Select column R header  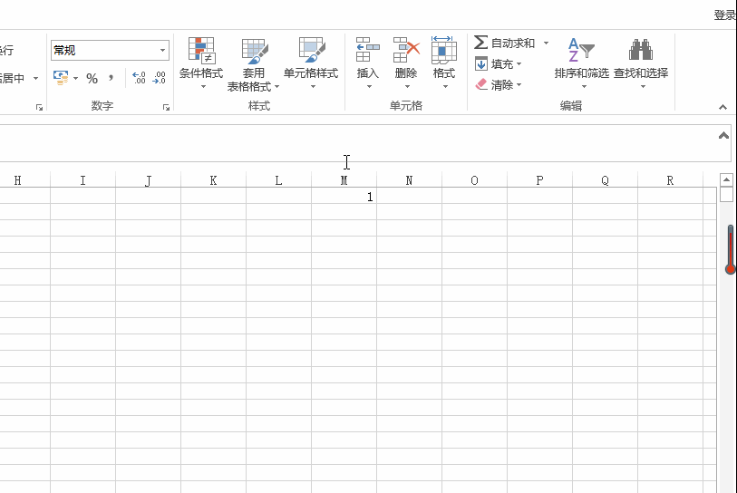coord(670,180)
